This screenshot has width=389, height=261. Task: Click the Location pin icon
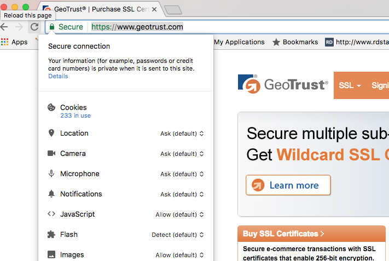click(x=51, y=133)
